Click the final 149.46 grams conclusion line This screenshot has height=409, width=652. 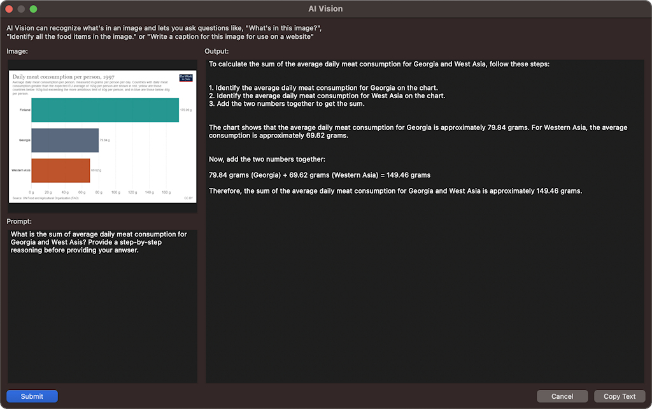click(x=395, y=190)
